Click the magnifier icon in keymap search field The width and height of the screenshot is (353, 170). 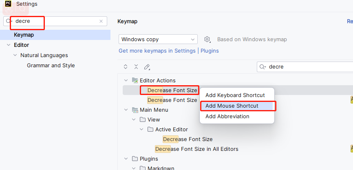pyautogui.click(x=263, y=67)
